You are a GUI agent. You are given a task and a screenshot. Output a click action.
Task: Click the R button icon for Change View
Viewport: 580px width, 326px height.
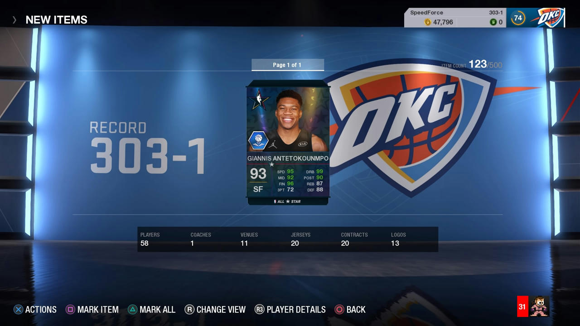(x=189, y=310)
